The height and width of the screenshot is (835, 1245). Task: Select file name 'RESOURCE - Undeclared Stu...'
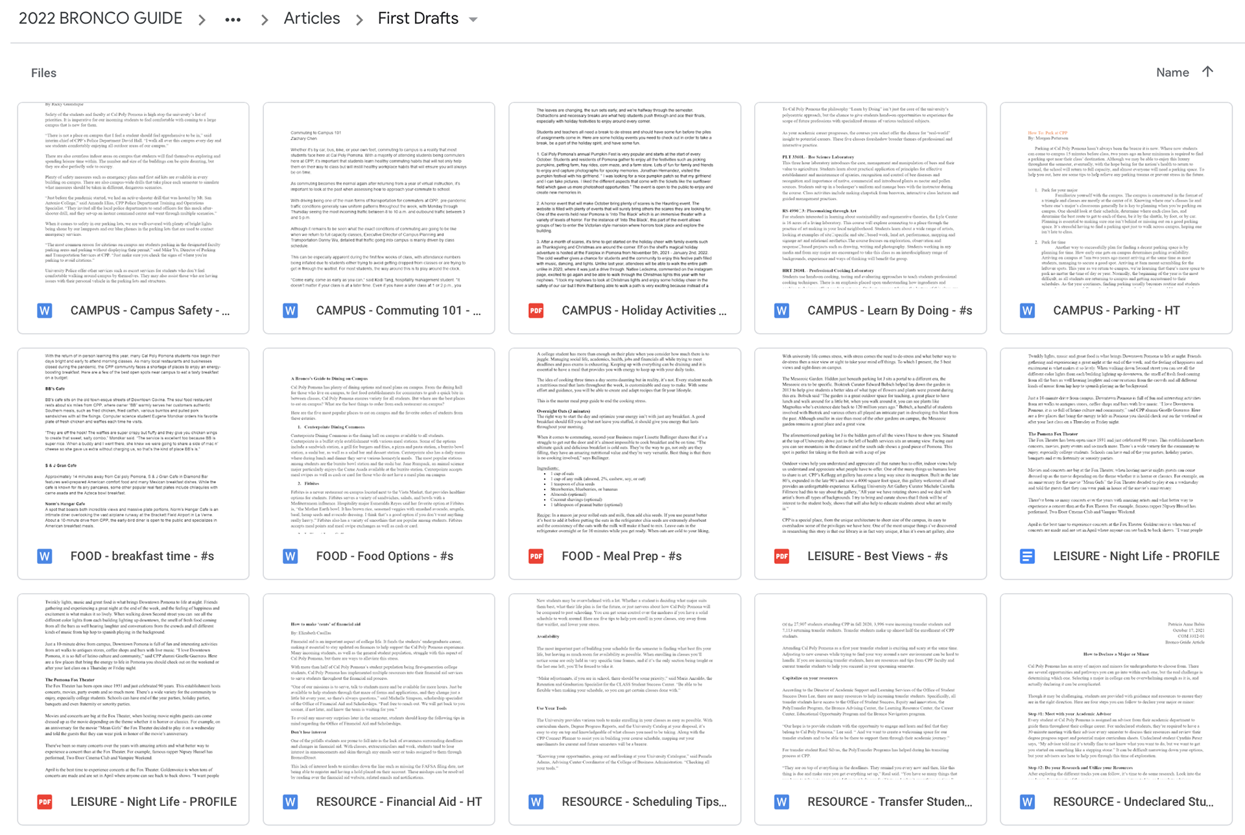pyautogui.click(x=1133, y=802)
